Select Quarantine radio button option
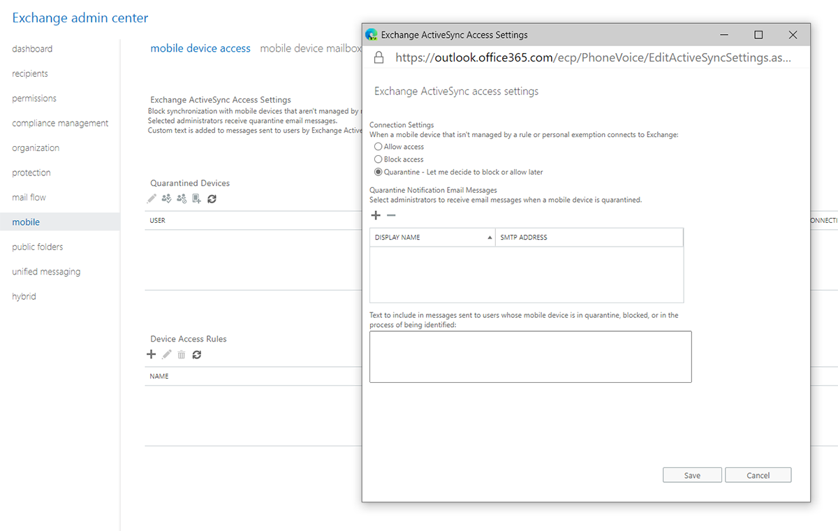The width and height of the screenshot is (838, 531). click(378, 172)
